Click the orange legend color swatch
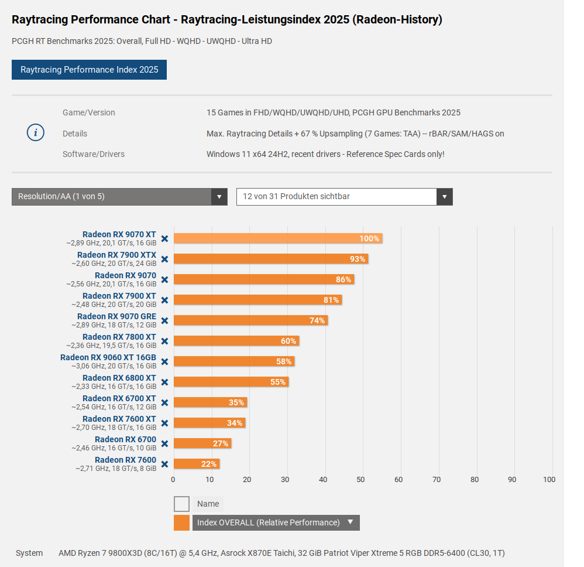The height and width of the screenshot is (567, 584). [182, 522]
